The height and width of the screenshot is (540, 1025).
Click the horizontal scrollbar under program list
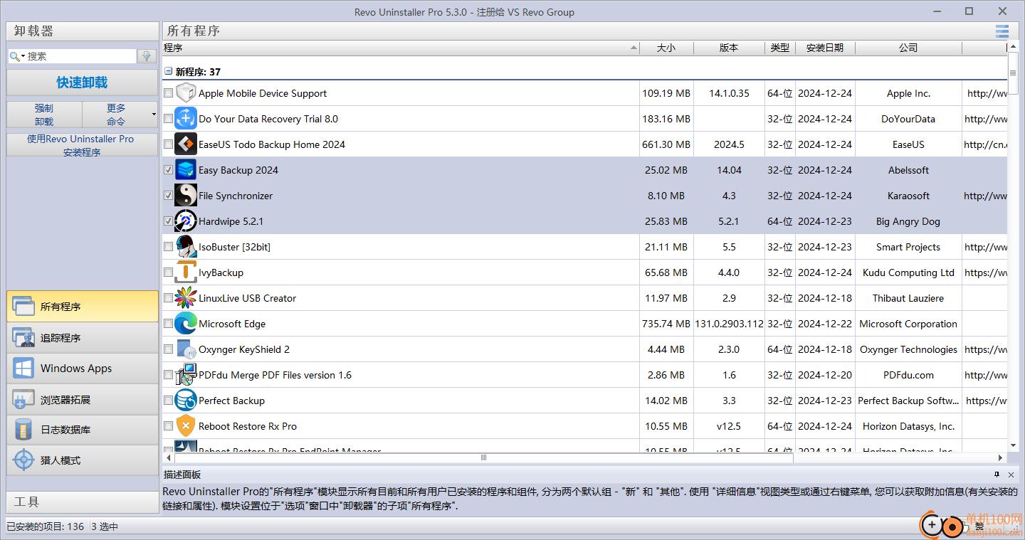483,457
